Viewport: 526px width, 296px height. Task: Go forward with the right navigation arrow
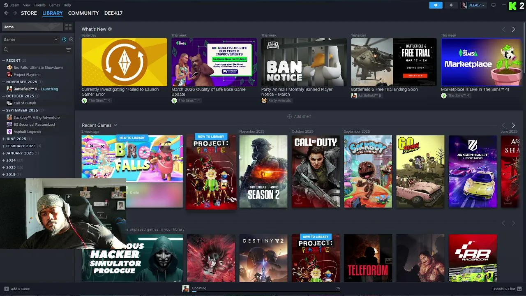[15, 13]
